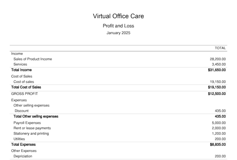Click the $12,500.00 gross profit value

click(217, 94)
